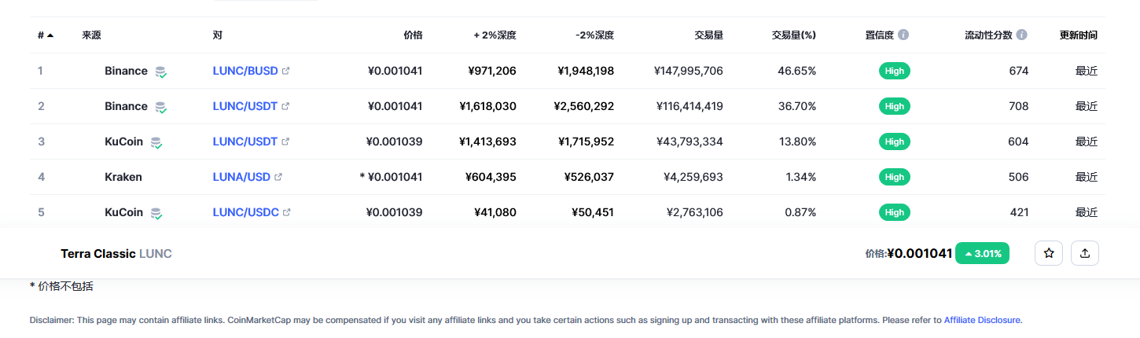Image resolution: width=1140 pixels, height=338 pixels.
Task: Open the Affiliate Disclosure link
Action: pyautogui.click(x=982, y=320)
